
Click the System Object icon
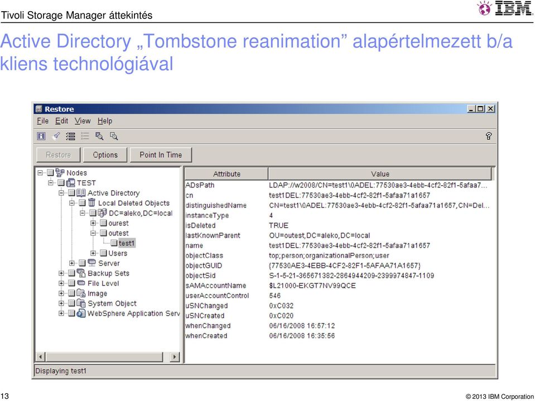point(81,303)
